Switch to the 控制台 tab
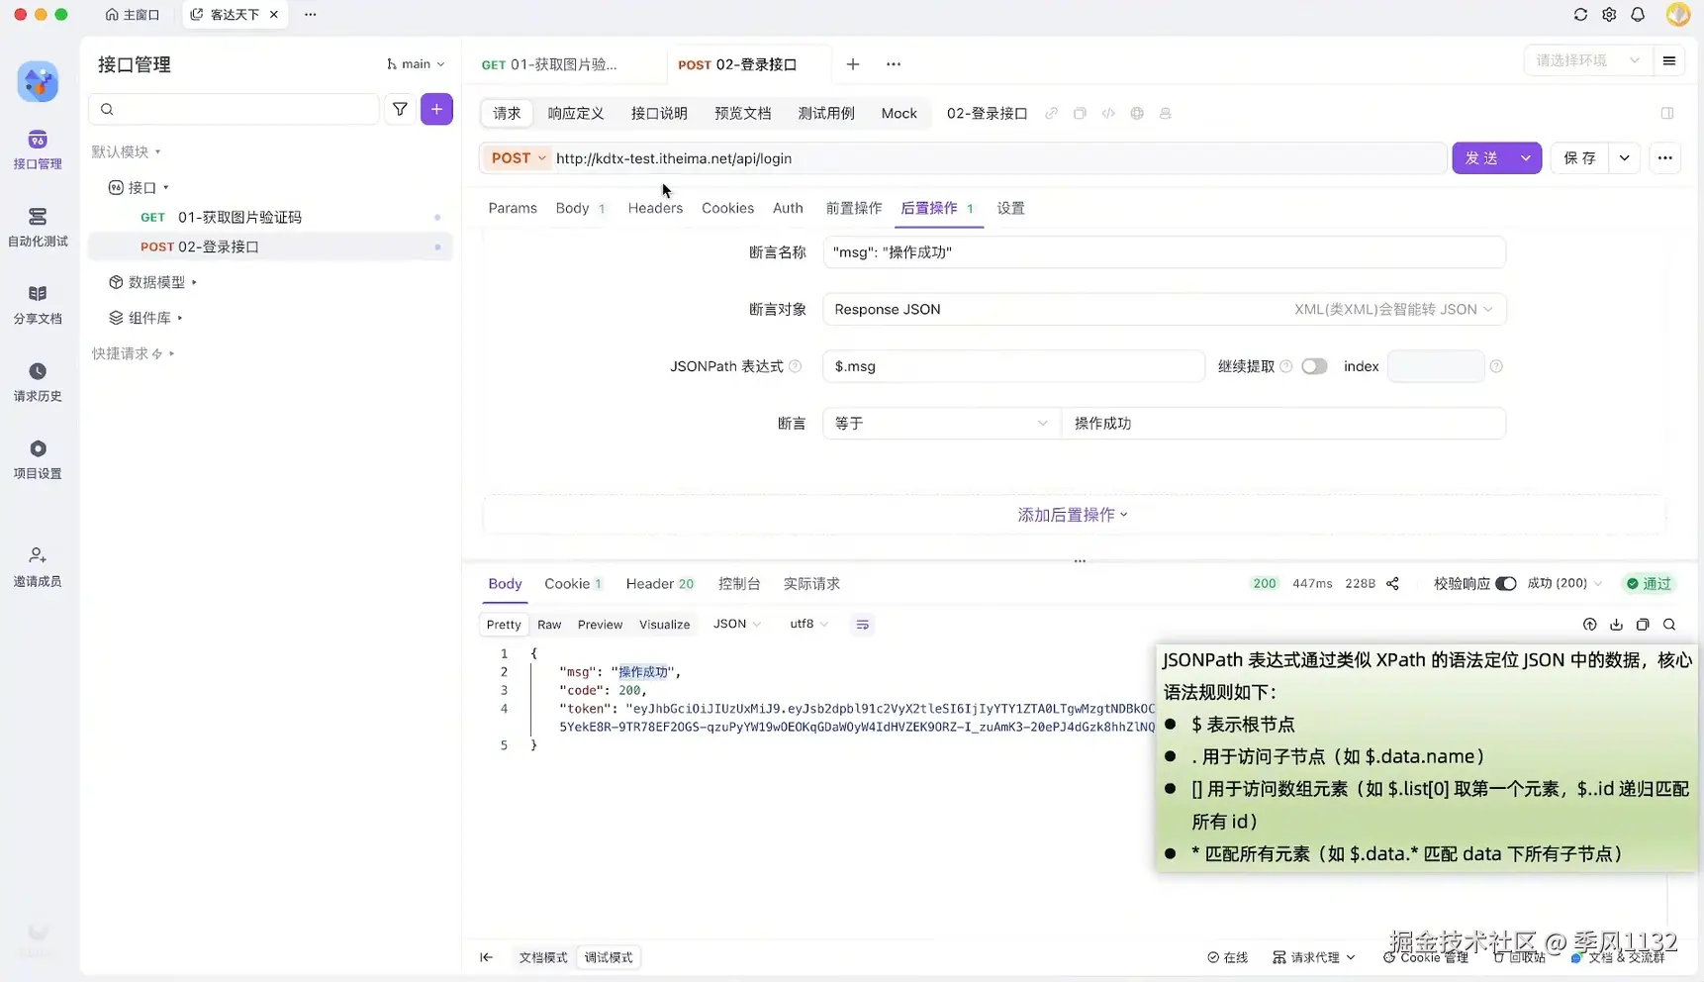The height and width of the screenshot is (982, 1704). [739, 583]
